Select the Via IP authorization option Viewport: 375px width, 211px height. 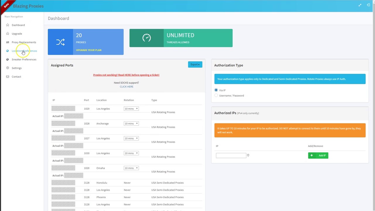[x=216, y=90]
